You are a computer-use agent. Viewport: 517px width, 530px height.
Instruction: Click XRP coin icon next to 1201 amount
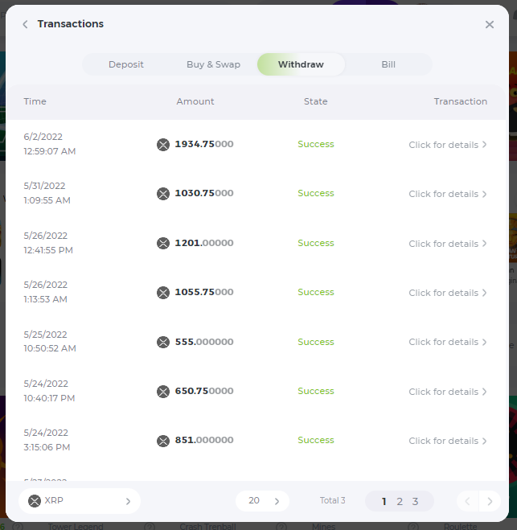coord(163,243)
